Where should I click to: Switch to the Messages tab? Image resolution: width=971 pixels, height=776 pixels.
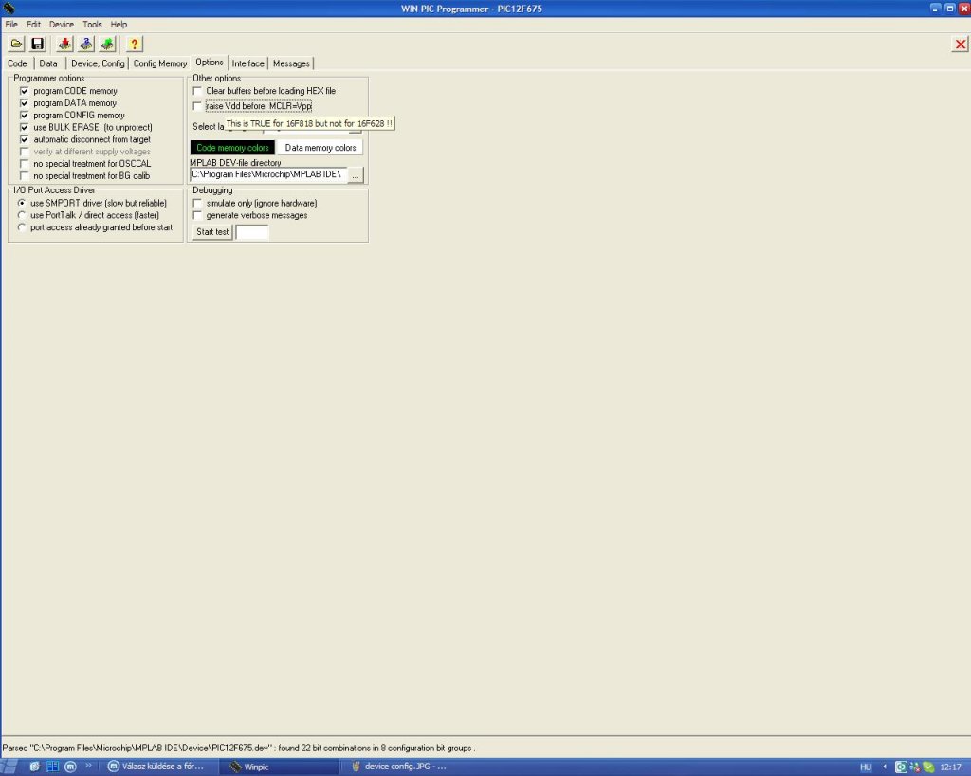[x=291, y=63]
